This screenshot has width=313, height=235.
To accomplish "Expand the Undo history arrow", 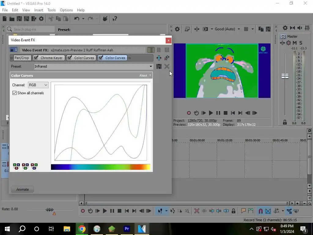I will [83, 19].
